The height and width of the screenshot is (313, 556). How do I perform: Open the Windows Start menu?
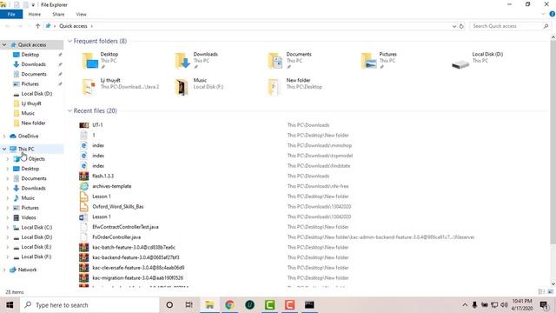[x=10, y=305]
